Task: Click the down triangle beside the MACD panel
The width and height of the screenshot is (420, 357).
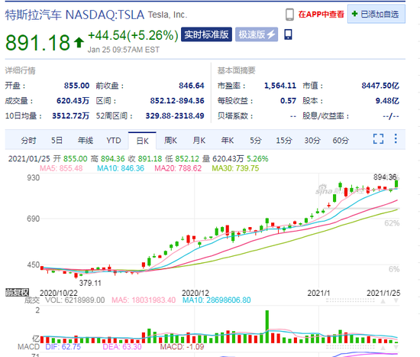Action: [396, 348]
